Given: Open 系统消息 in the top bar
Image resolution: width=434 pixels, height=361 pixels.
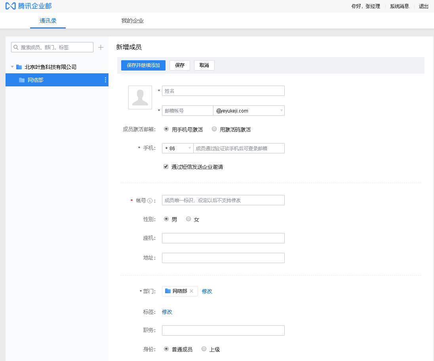Looking at the screenshot, I should coord(399,6).
